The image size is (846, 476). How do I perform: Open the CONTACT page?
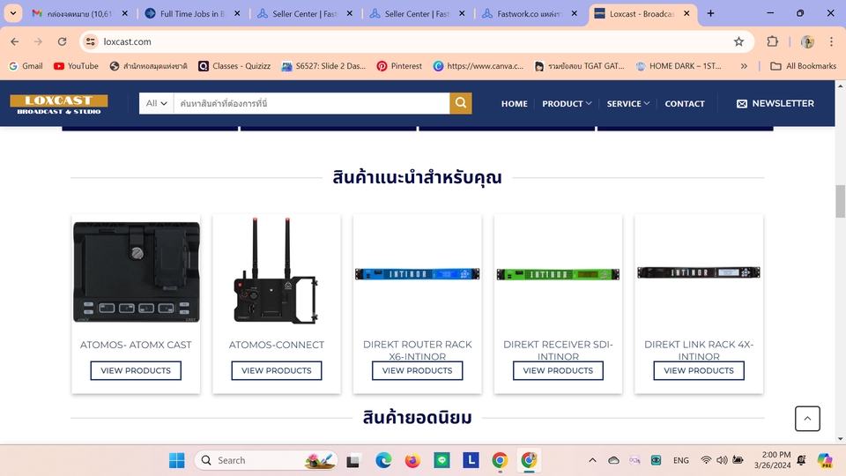[685, 104]
